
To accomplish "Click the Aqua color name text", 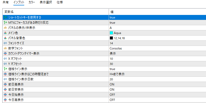I will click(117, 33).
